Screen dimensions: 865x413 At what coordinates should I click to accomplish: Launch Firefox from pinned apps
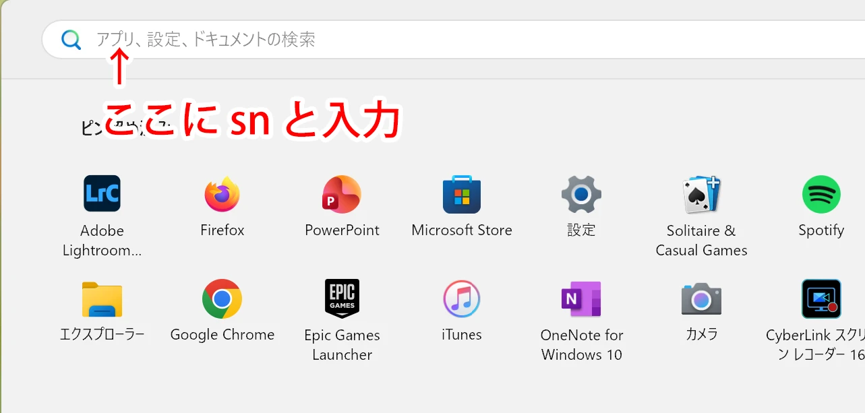pyautogui.click(x=222, y=195)
